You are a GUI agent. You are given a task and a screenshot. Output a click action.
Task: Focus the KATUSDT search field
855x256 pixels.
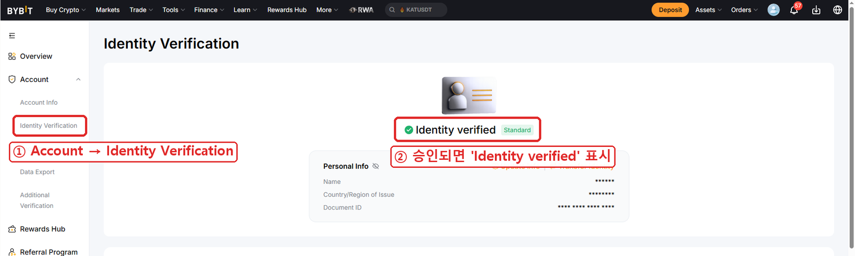(x=416, y=10)
